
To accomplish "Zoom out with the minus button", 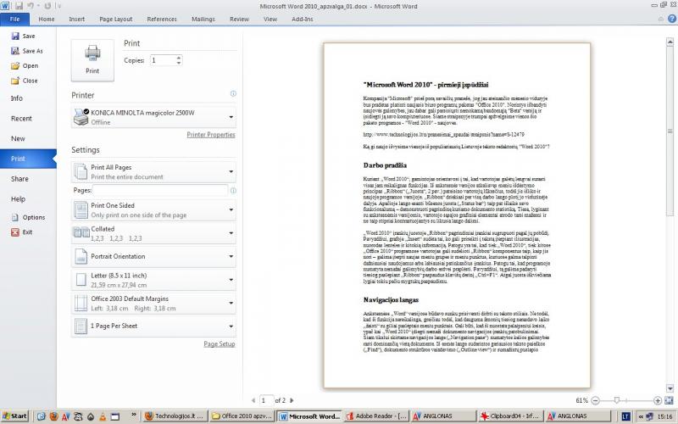I will (x=596, y=400).
